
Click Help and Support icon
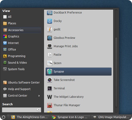click(5, 89)
